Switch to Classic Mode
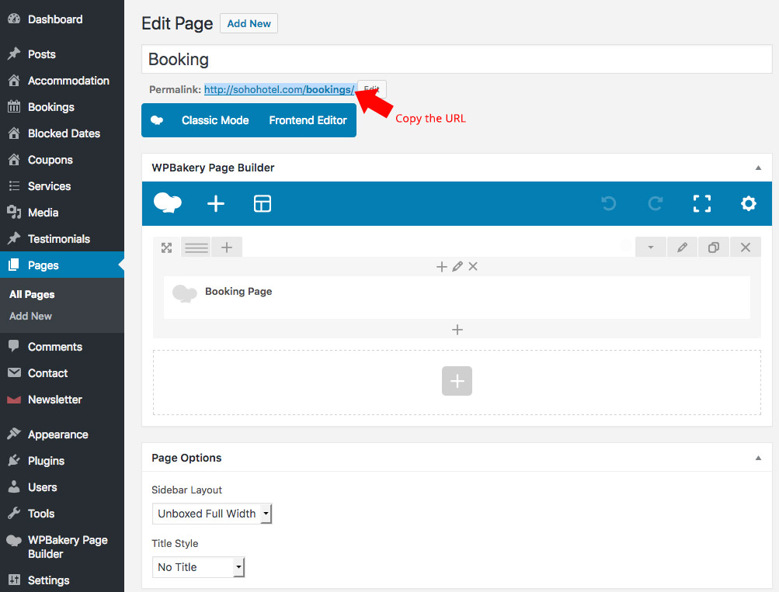The width and height of the screenshot is (779, 592). tap(215, 120)
